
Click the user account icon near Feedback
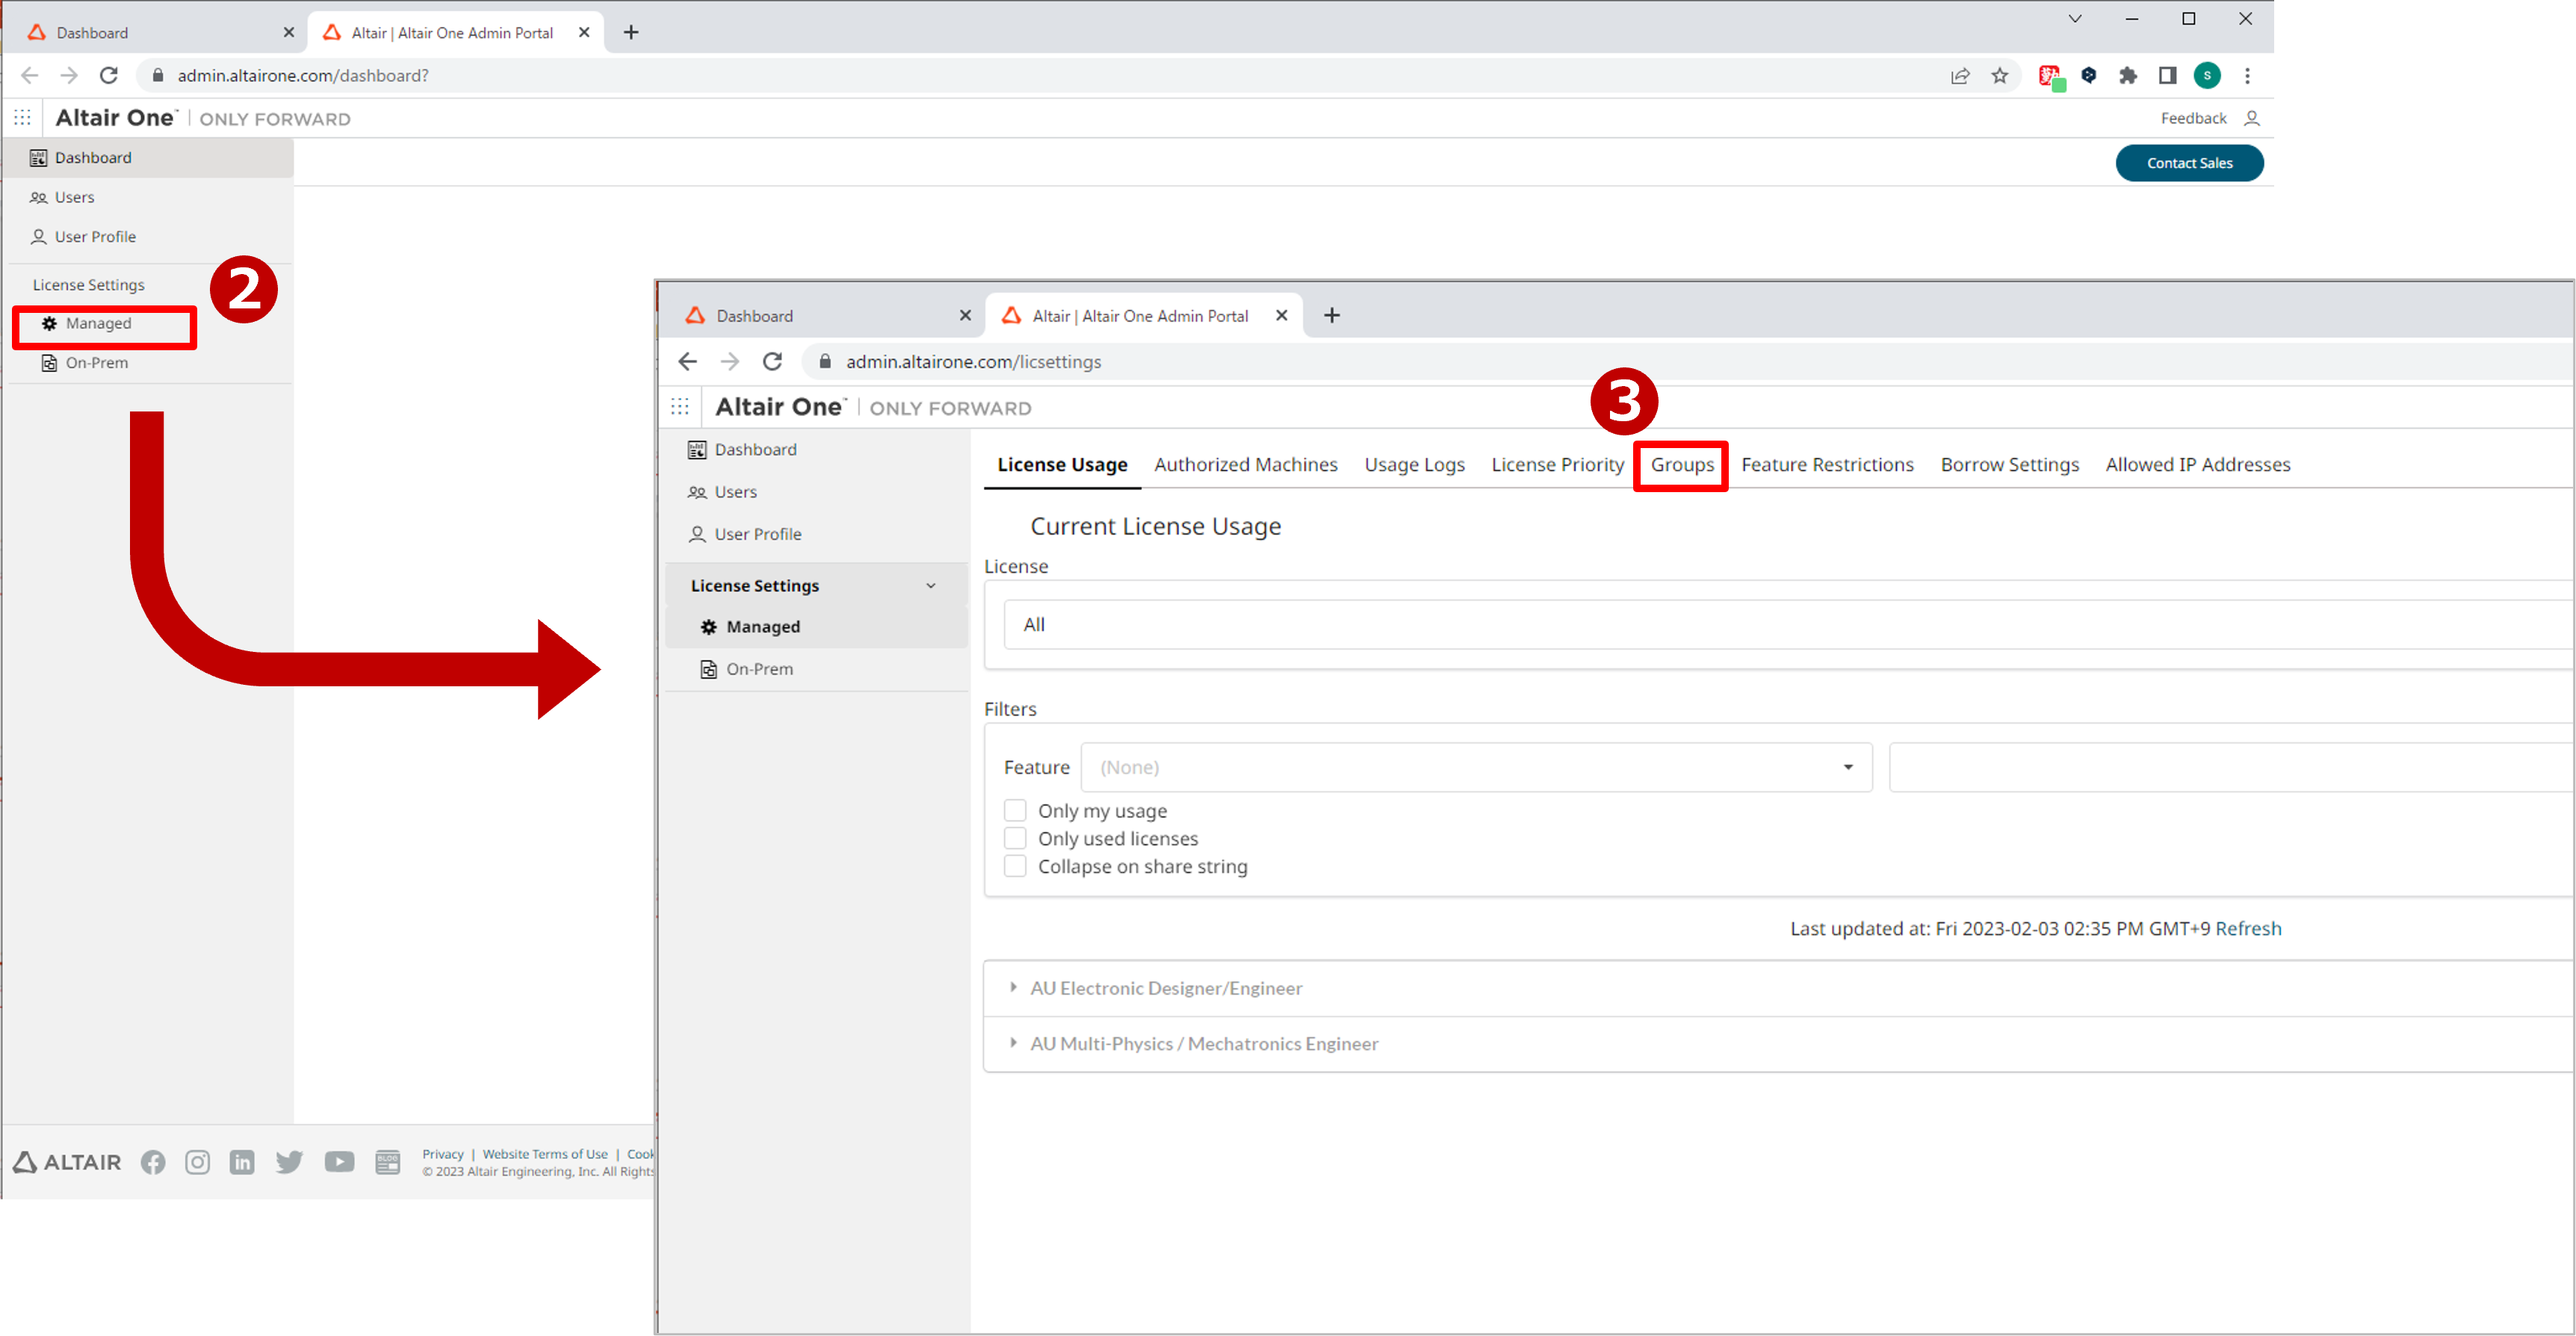pos(2251,118)
